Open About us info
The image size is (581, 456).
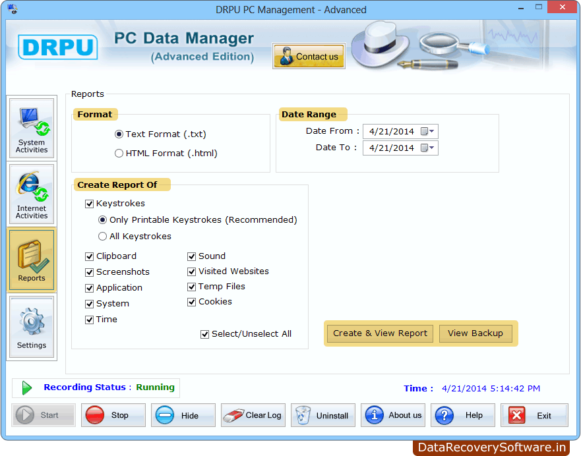tap(393, 415)
